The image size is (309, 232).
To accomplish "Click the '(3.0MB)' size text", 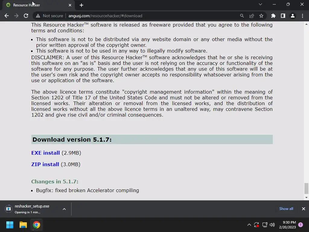I will (71, 164).
